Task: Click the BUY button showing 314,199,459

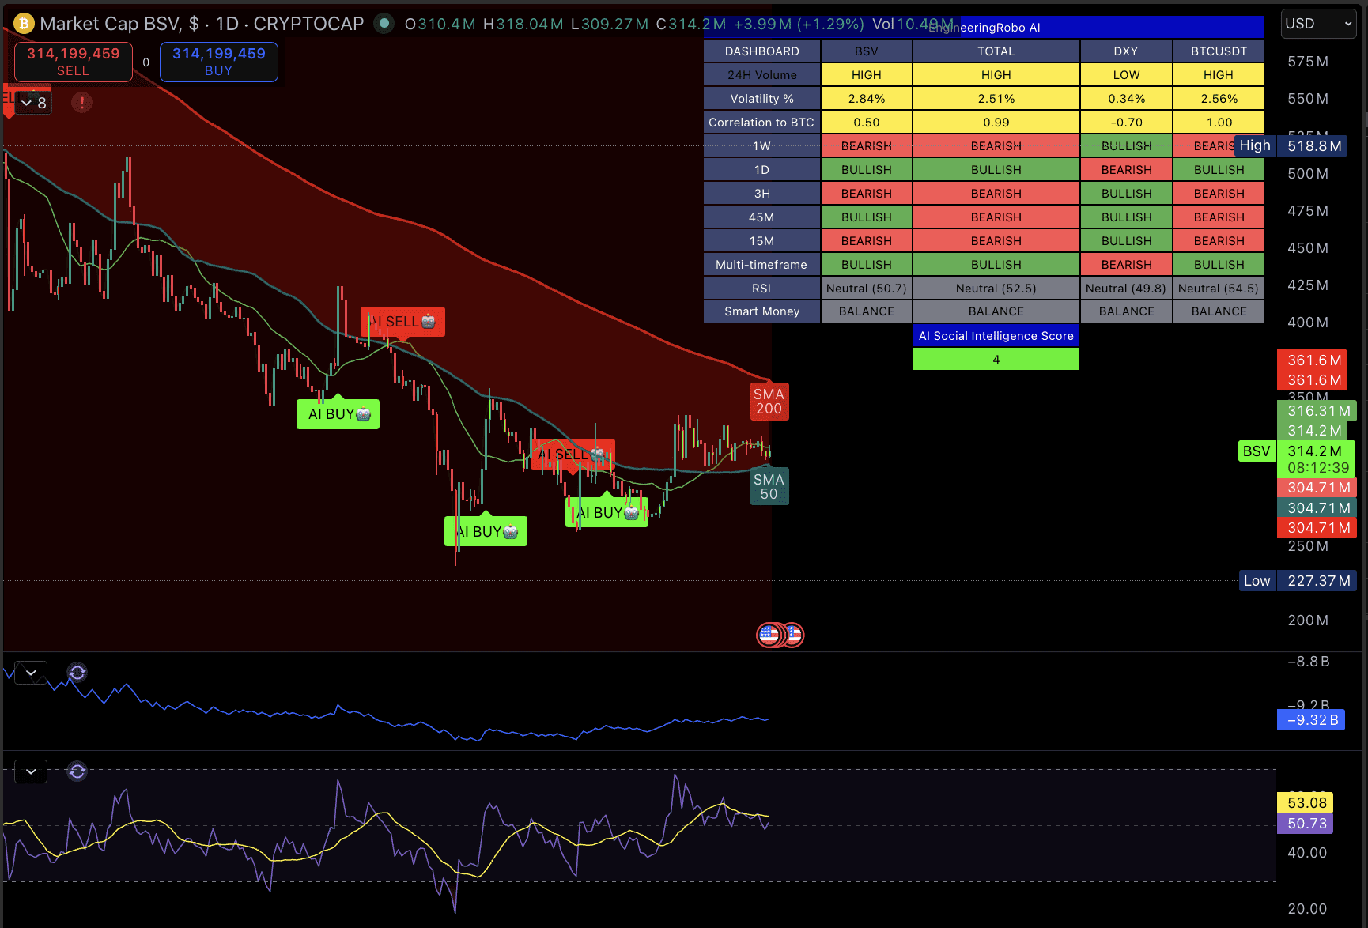Action: point(218,62)
